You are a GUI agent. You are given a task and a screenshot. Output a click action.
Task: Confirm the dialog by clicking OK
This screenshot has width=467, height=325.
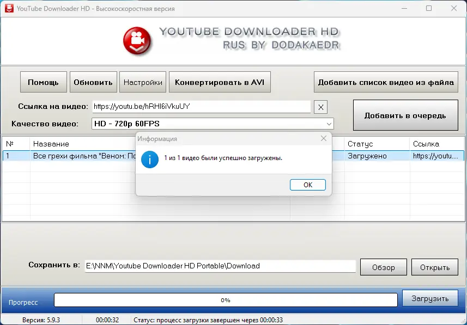point(307,185)
